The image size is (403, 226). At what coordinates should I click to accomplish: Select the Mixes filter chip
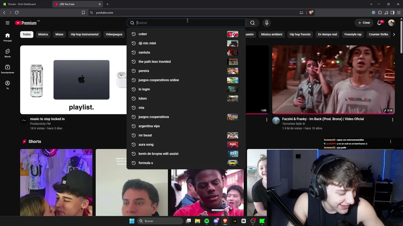click(60, 35)
